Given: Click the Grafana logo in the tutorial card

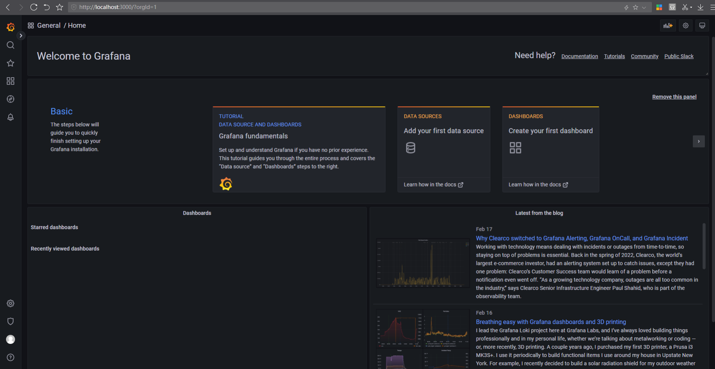Looking at the screenshot, I should (226, 184).
